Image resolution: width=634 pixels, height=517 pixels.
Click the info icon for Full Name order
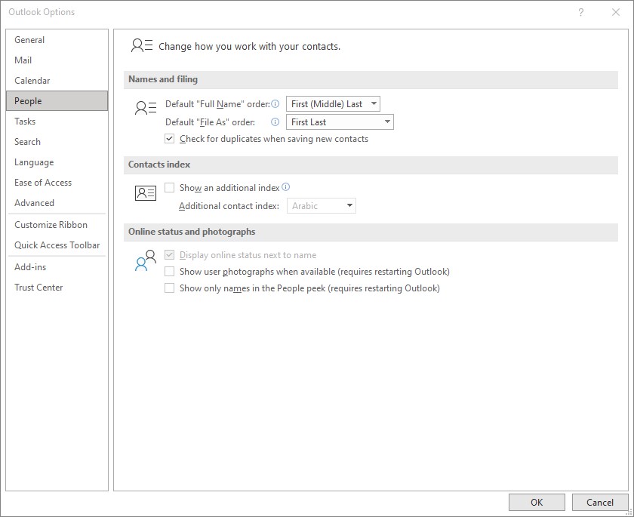point(275,104)
